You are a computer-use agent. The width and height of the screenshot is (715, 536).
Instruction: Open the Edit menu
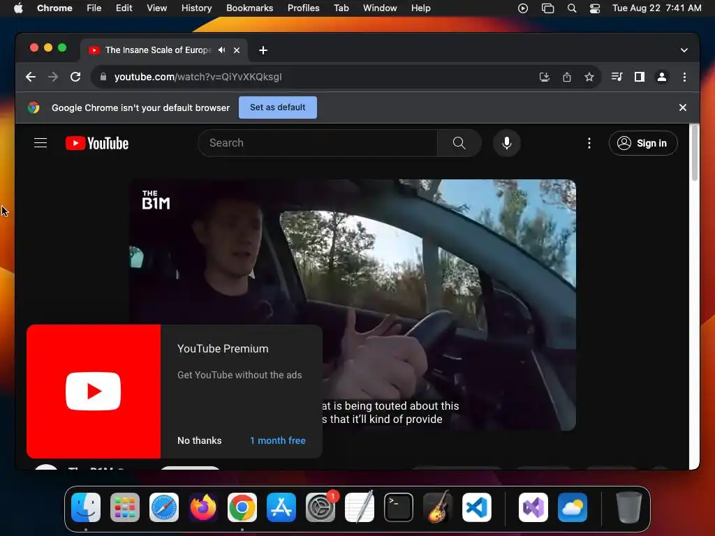click(124, 8)
